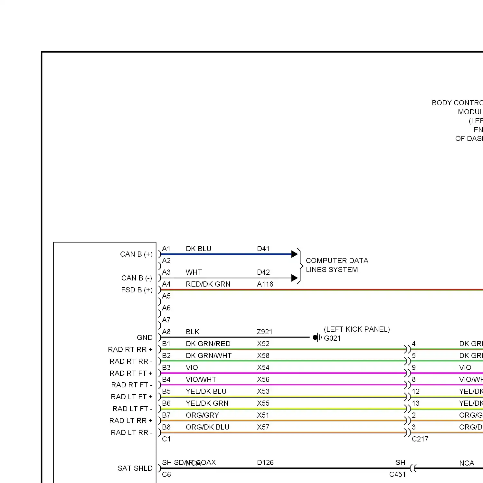This screenshot has width=483, height=483.
Task: Select pin label A2
Action: [166, 260]
